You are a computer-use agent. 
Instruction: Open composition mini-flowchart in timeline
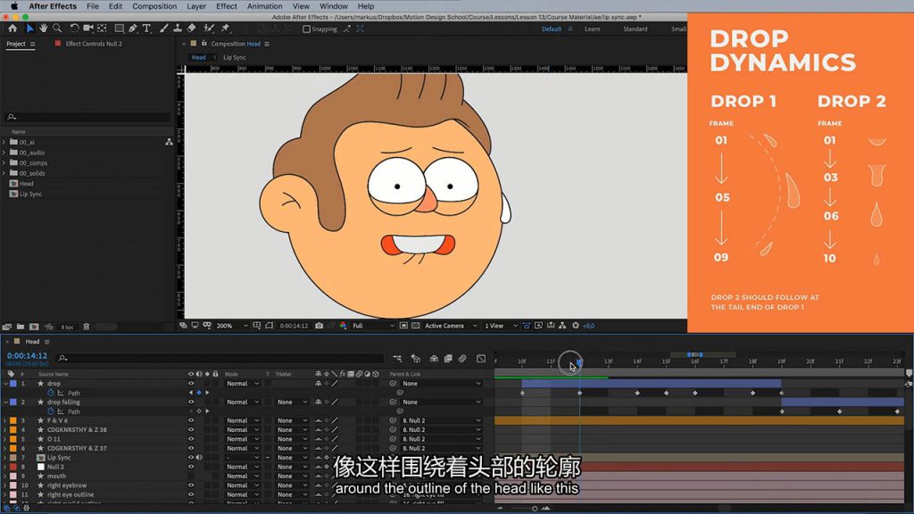(397, 359)
